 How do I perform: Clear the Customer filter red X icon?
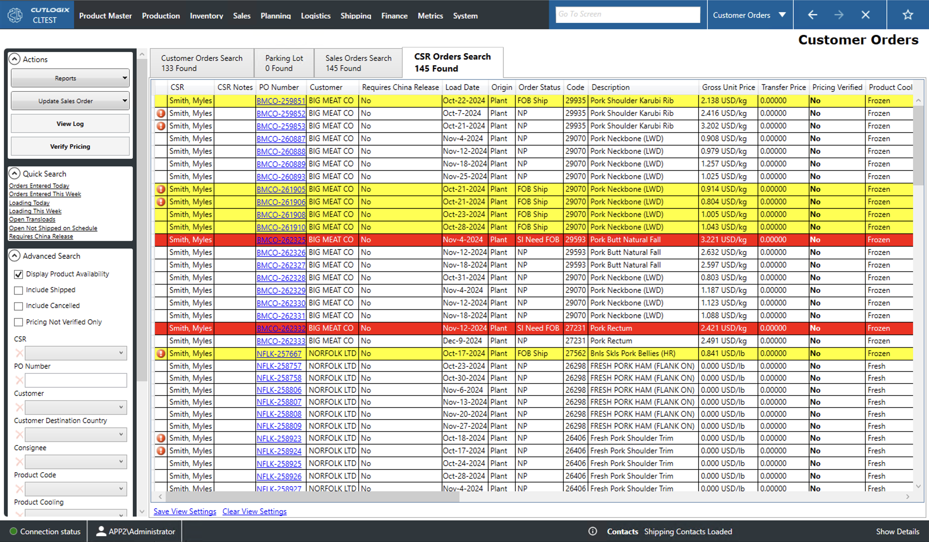pyautogui.click(x=19, y=407)
